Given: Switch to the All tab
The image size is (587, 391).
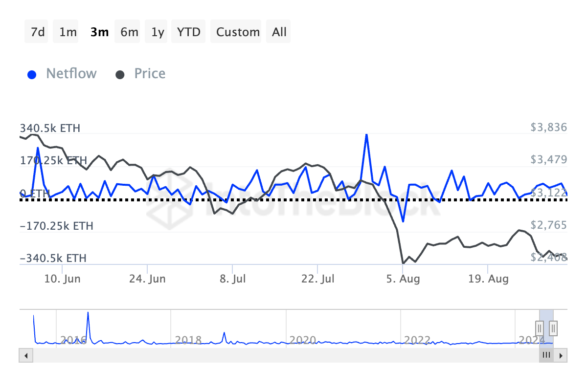Looking at the screenshot, I should pos(278,31).
